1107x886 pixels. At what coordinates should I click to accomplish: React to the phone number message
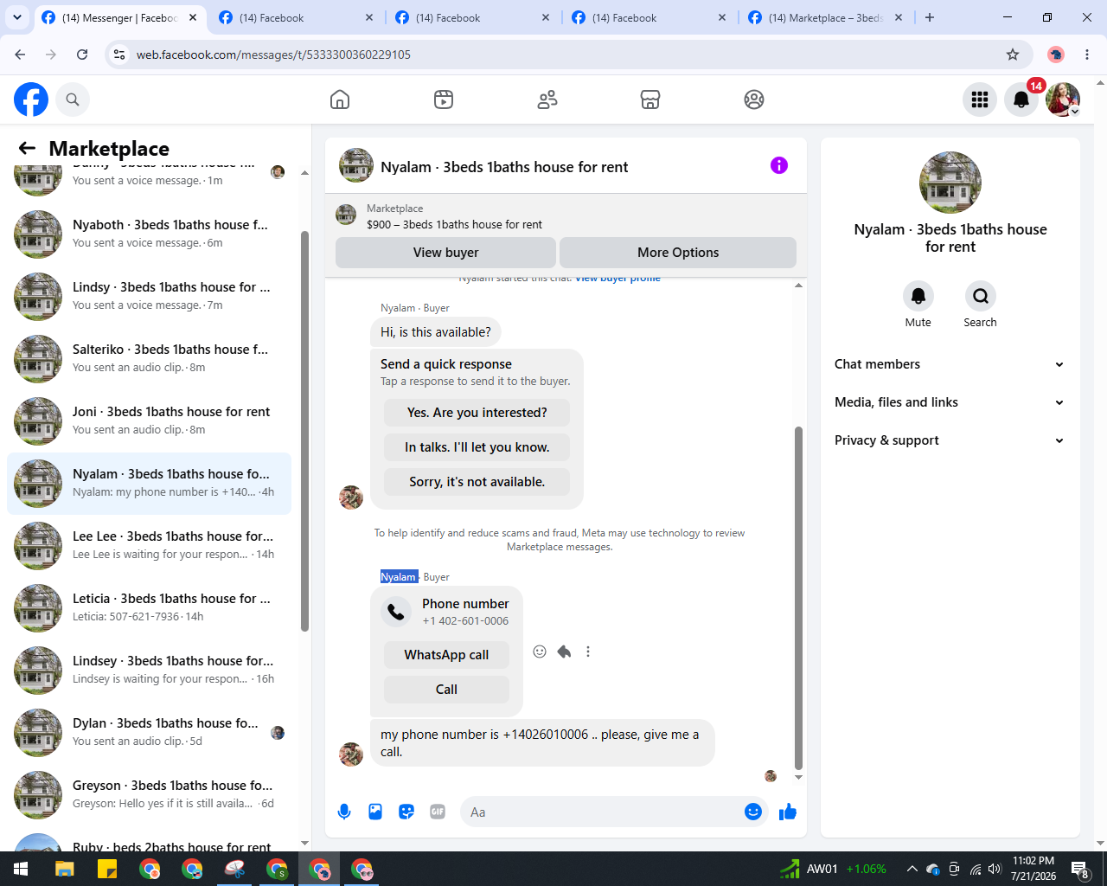click(540, 652)
